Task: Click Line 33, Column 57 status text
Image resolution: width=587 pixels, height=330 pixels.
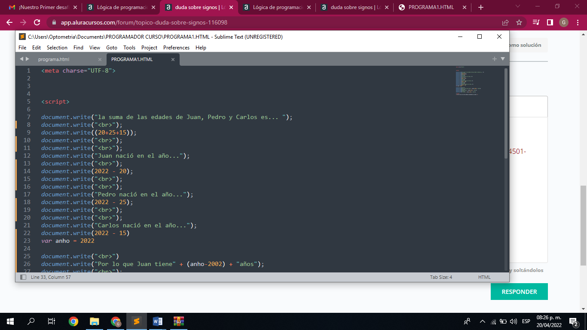Action: [x=51, y=277]
